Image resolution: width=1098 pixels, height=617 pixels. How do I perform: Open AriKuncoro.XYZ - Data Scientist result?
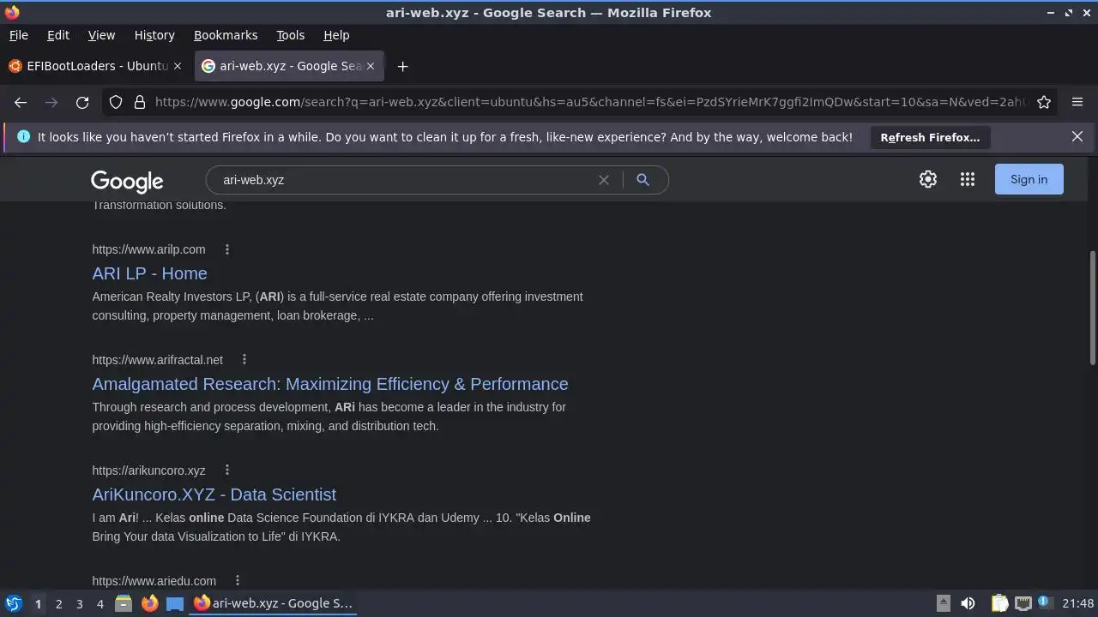coord(214,494)
